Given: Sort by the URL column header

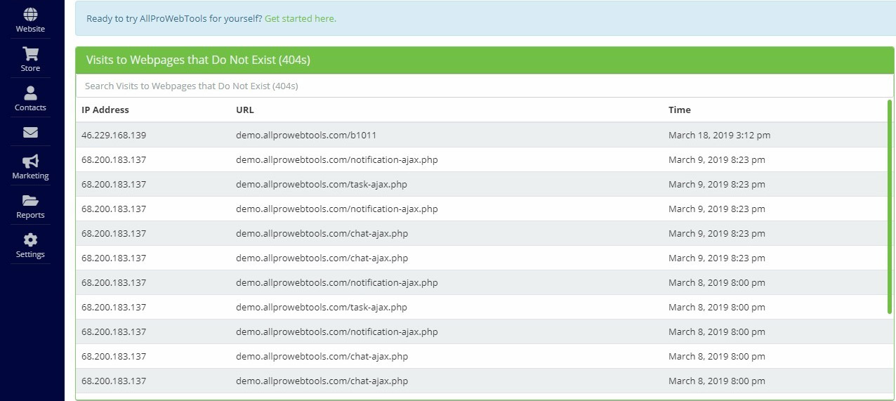Looking at the screenshot, I should pos(245,110).
